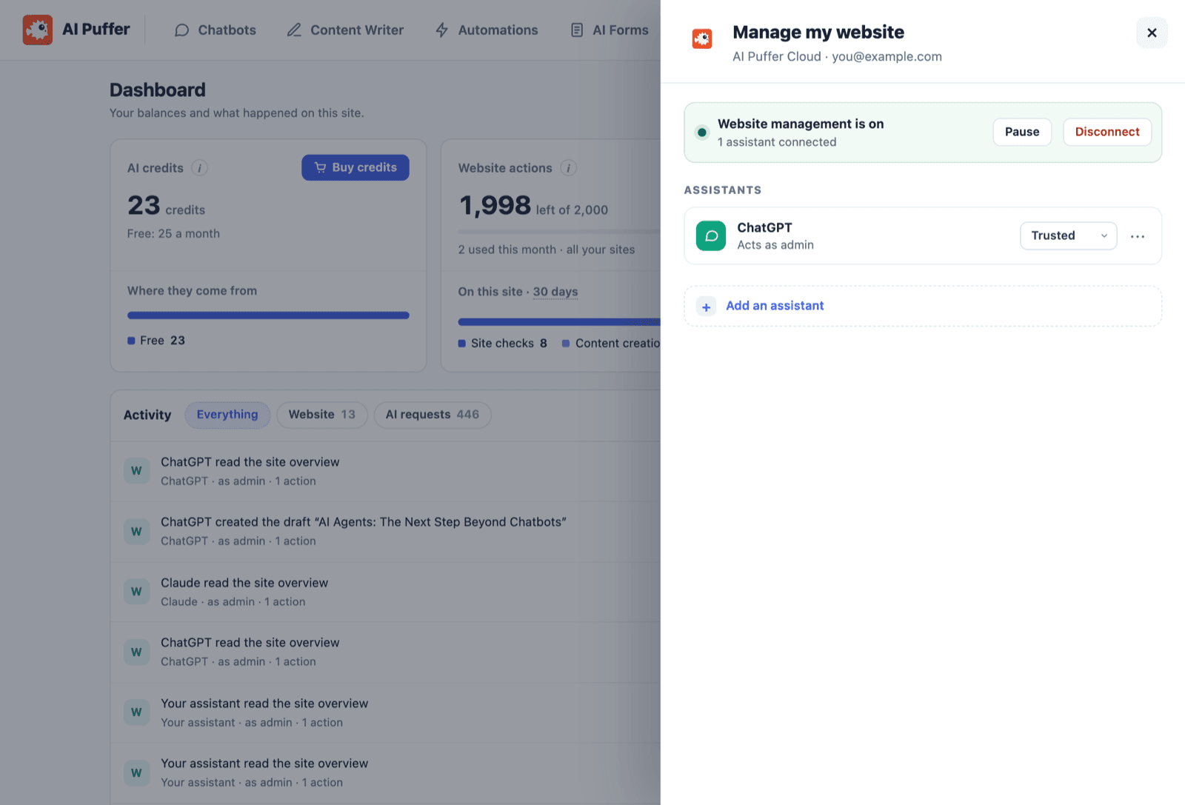
Task: Click Add an assistant link
Action: coord(775,306)
